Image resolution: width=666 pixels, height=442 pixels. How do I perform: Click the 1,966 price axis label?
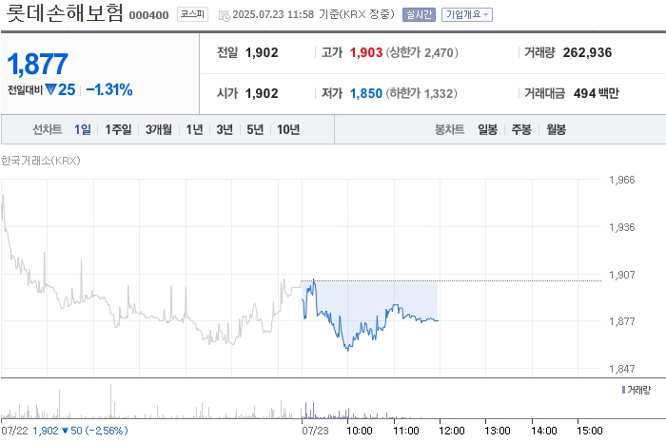[622, 180]
